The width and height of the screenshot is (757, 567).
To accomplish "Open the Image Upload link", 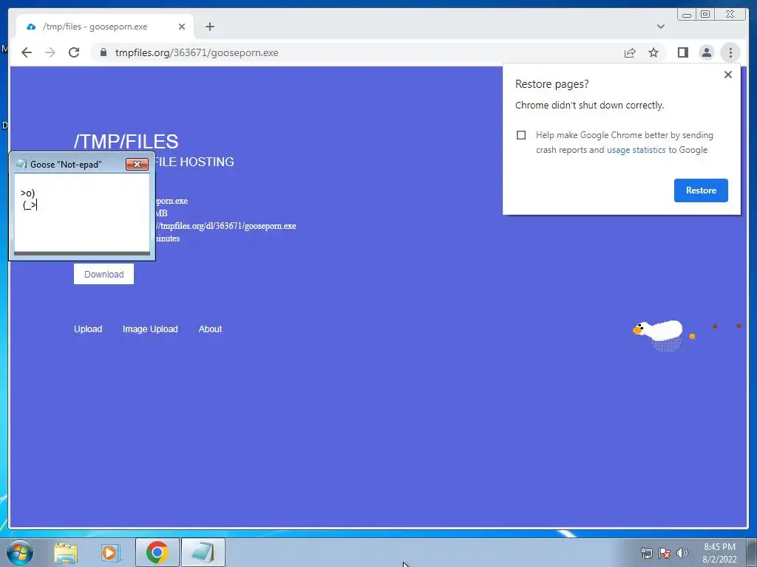I will click(150, 329).
